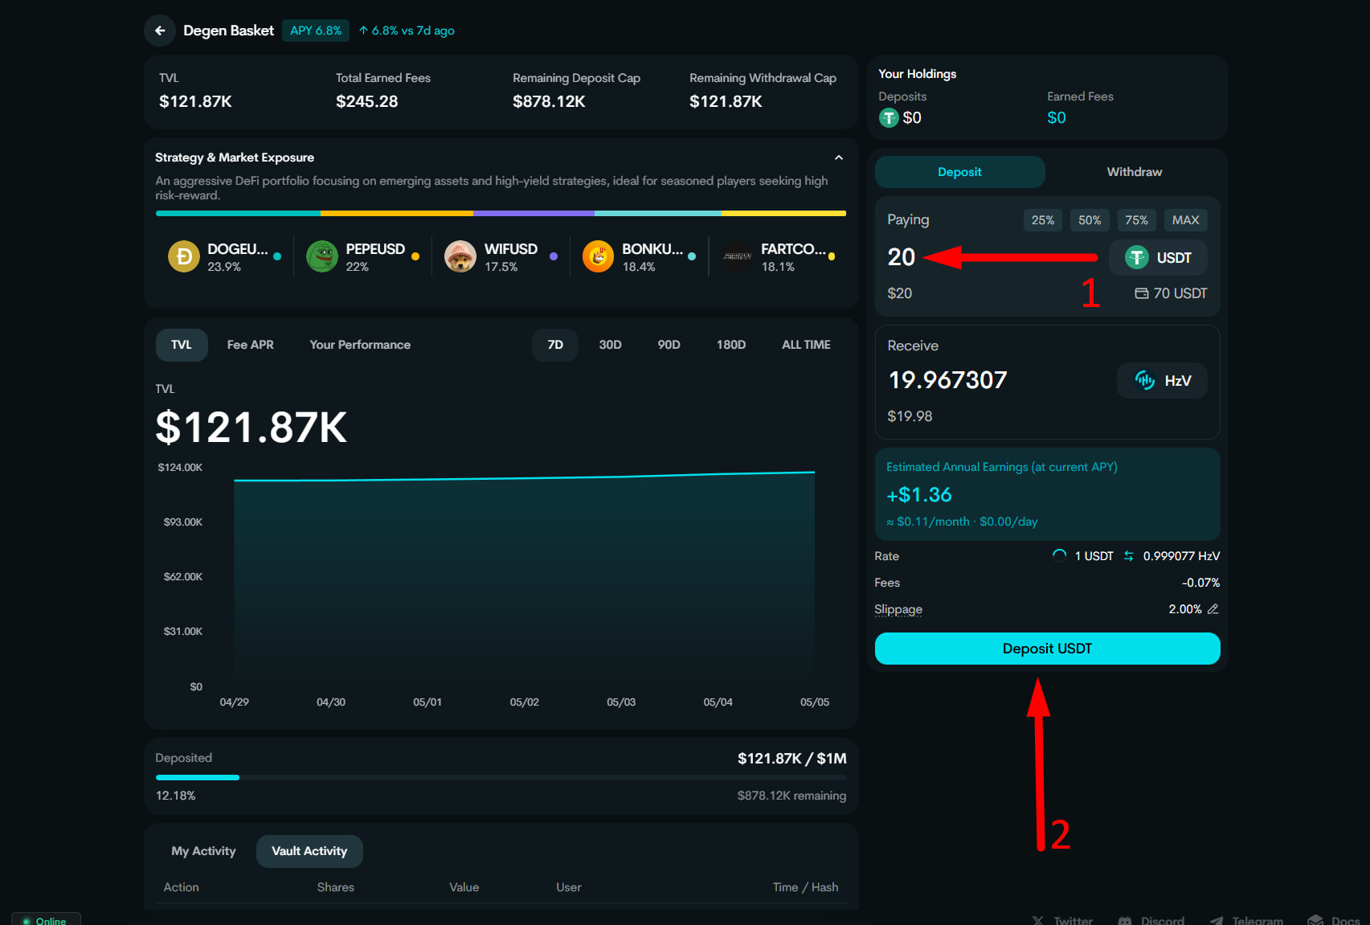Click the Tether icon beside Deposits $0
This screenshot has width=1370, height=925.
889,118
